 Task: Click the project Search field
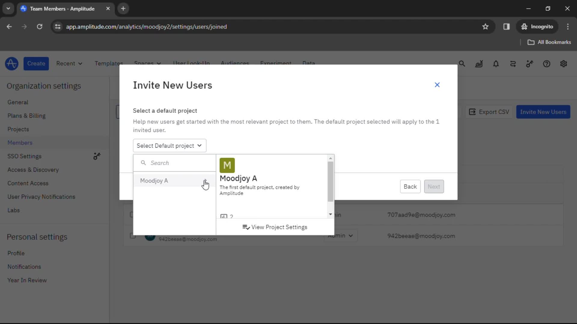tap(175, 163)
